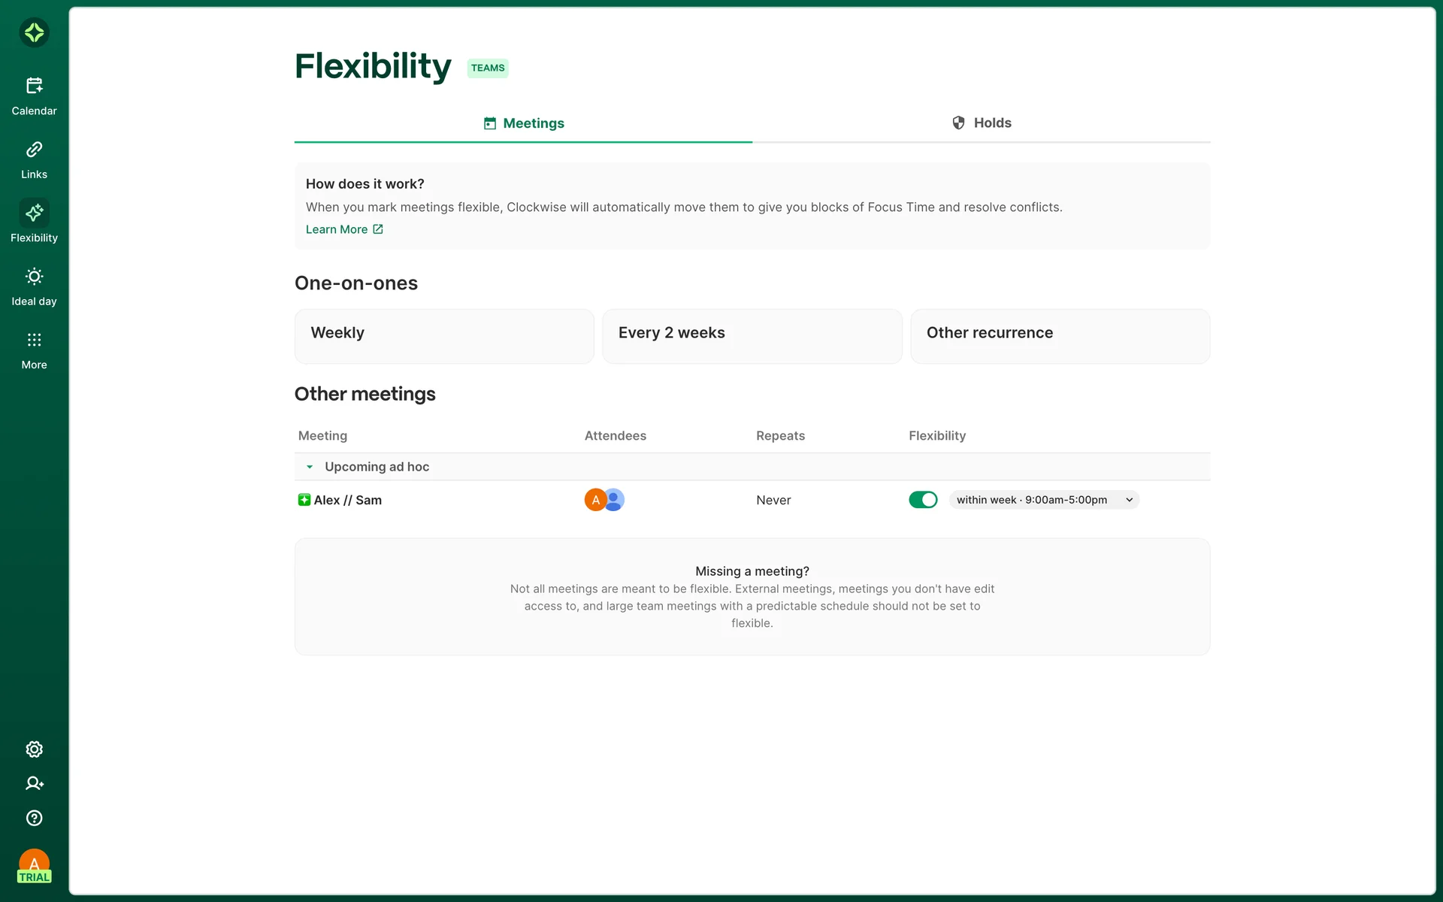Open the trial account avatar
The height and width of the screenshot is (902, 1443).
coord(34,865)
